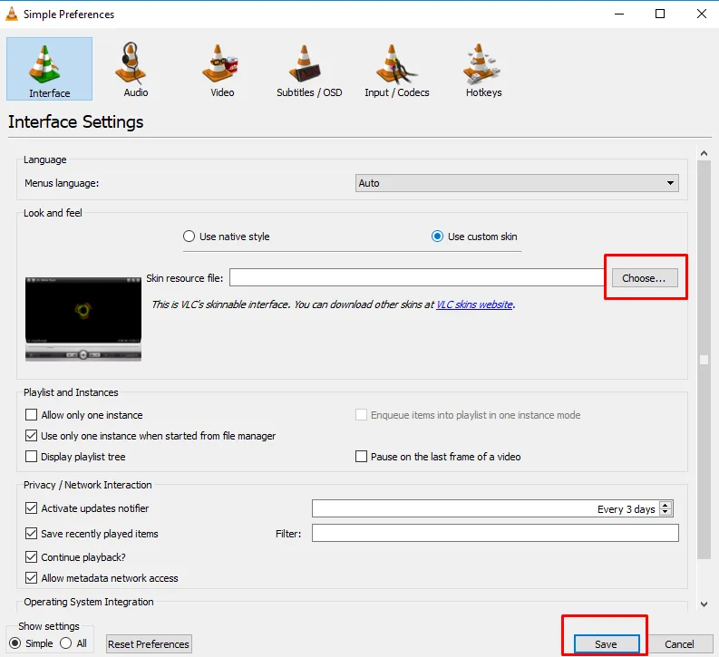This screenshot has width=719, height=657.
Task: Click the scrollbar down arrow
Action: [x=704, y=604]
